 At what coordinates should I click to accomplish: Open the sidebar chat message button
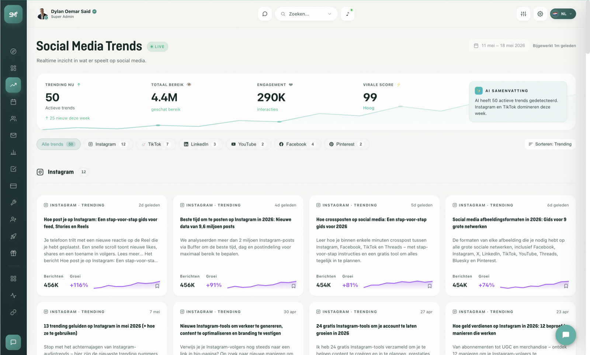click(13, 342)
